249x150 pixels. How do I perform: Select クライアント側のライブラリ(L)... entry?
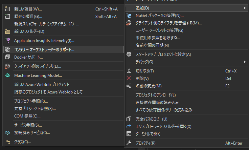click(64, 66)
